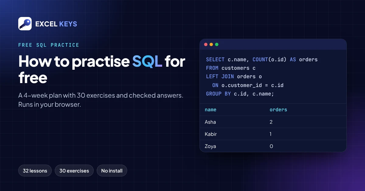Click the "A 4-week plan with 30 exercises" subtitle line
The width and height of the screenshot is (365, 191).
point(101,95)
